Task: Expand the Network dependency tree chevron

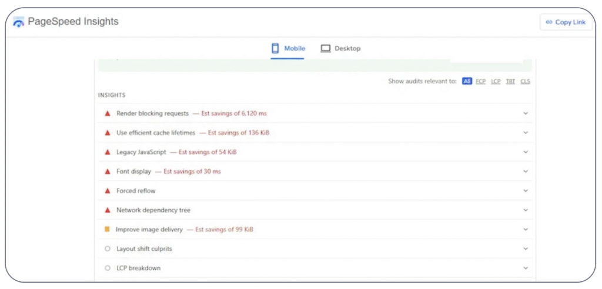Action: tap(526, 210)
